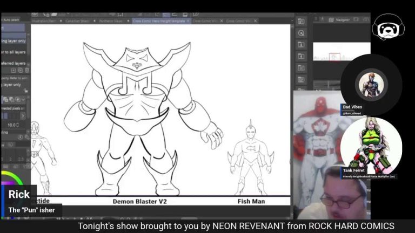Viewport: 415px width, 233px height.
Task: Select the 'editing layer only' option
Action: (x=12, y=41)
